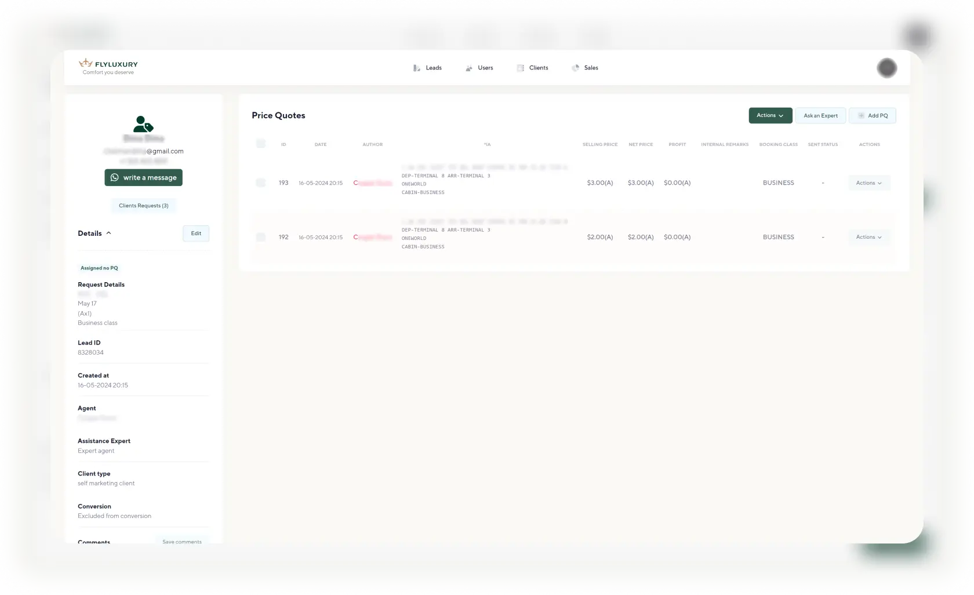Click the client user tag icon
The width and height of the screenshot is (974, 595).
click(x=143, y=124)
